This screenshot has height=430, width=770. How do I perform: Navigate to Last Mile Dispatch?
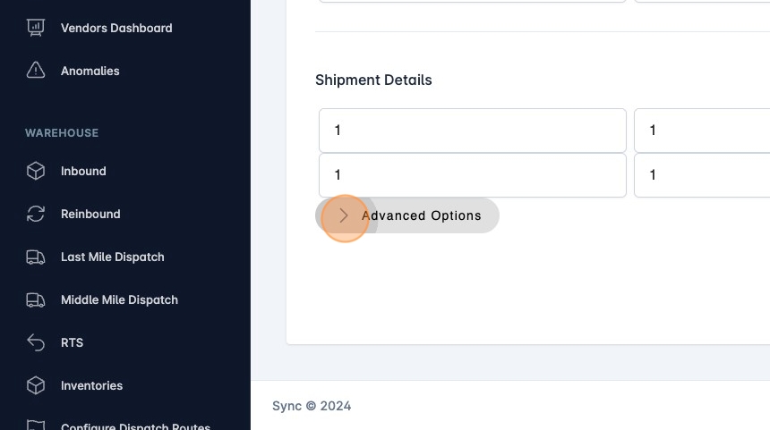112,257
